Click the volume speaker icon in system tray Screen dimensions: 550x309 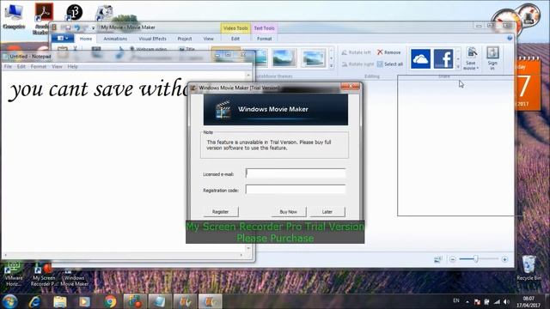tap(506, 301)
